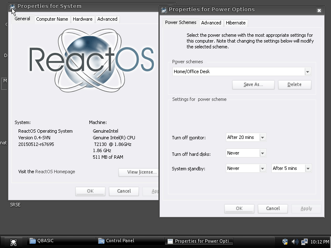Image resolution: width=331 pixels, height=248 pixels.
Task: Switch to the Hibernate tab
Action: coord(235,23)
